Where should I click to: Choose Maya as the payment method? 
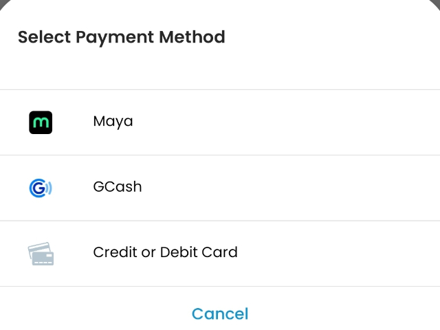220,122
